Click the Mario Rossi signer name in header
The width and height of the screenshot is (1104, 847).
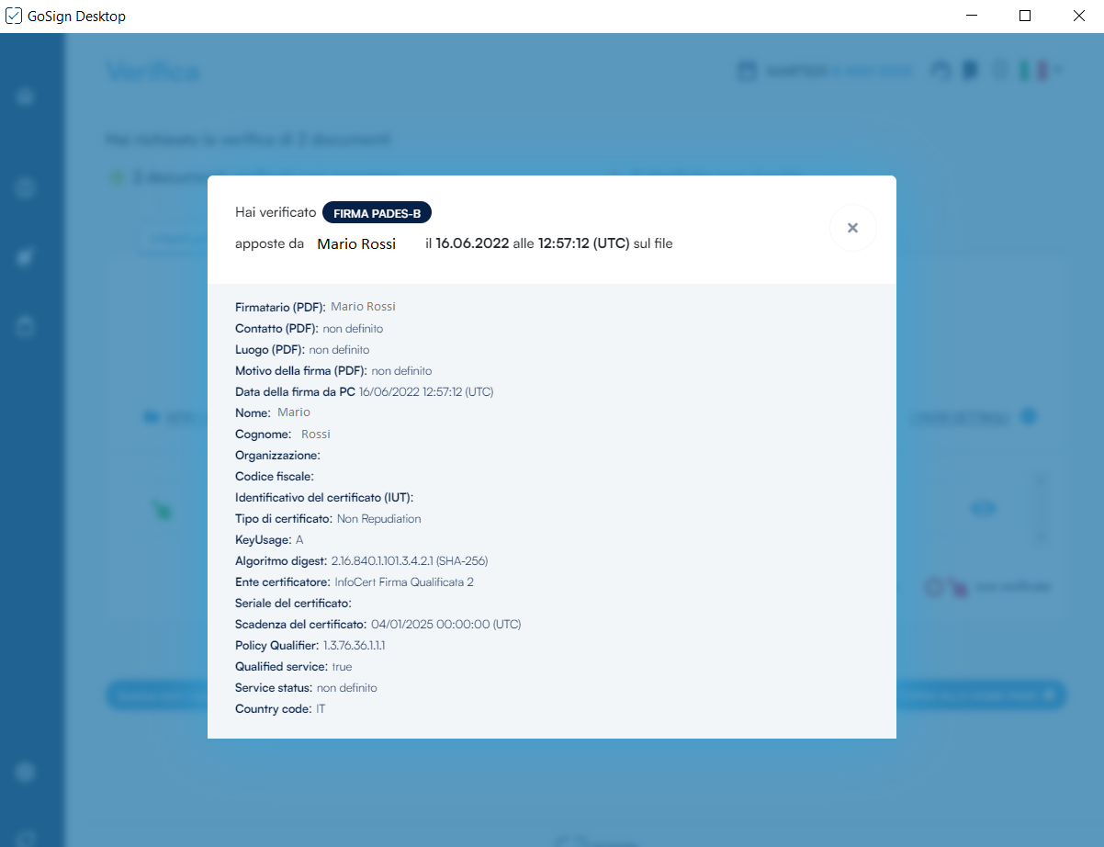click(x=356, y=243)
